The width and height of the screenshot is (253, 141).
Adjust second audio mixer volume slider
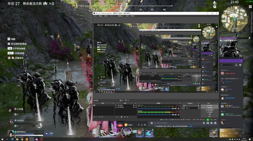tap(156, 115)
